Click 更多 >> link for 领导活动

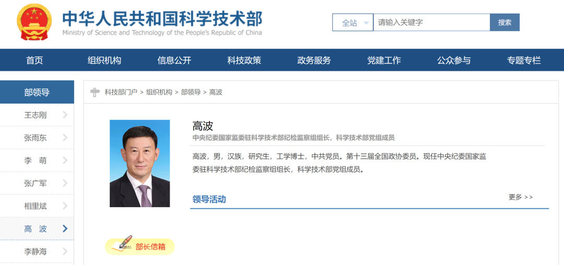521,197
